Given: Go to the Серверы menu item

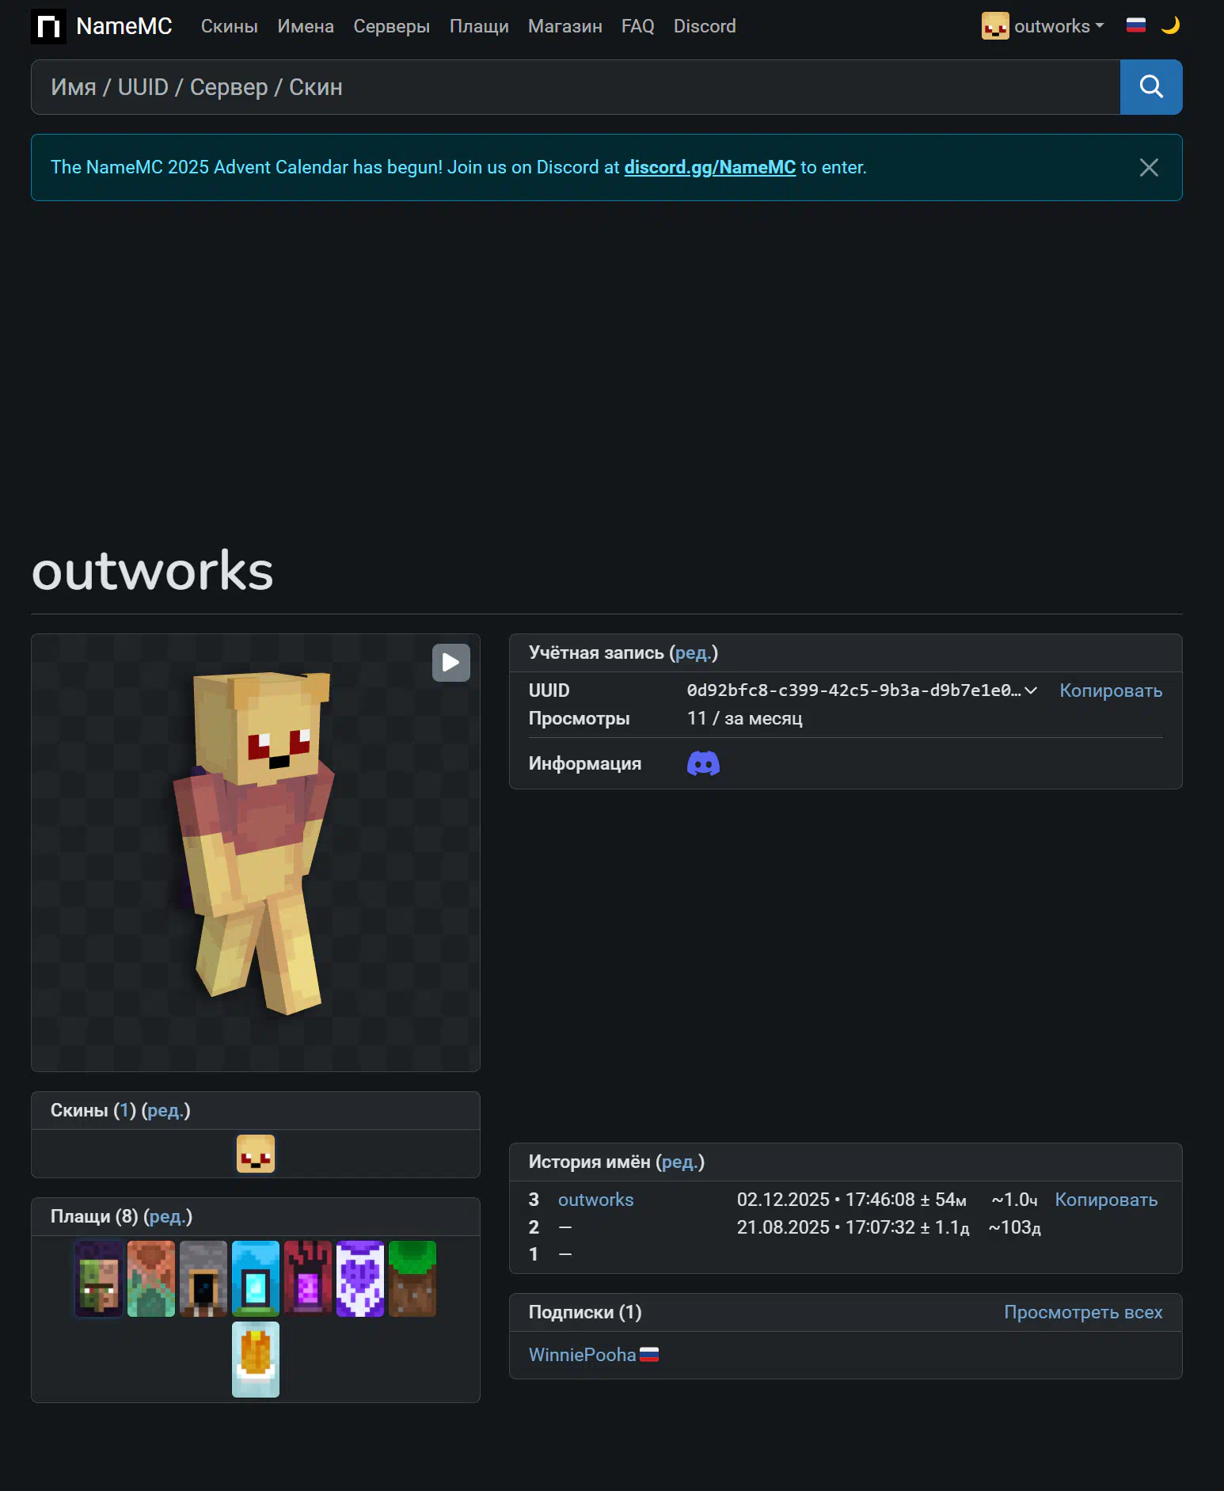Looking at the screenshot, I should [391, 26].
